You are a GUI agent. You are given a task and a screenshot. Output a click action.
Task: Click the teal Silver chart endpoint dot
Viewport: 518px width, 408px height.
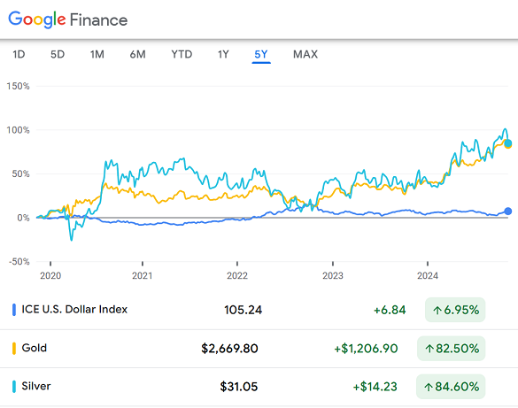pyautogui.click(x=508, y=142)
